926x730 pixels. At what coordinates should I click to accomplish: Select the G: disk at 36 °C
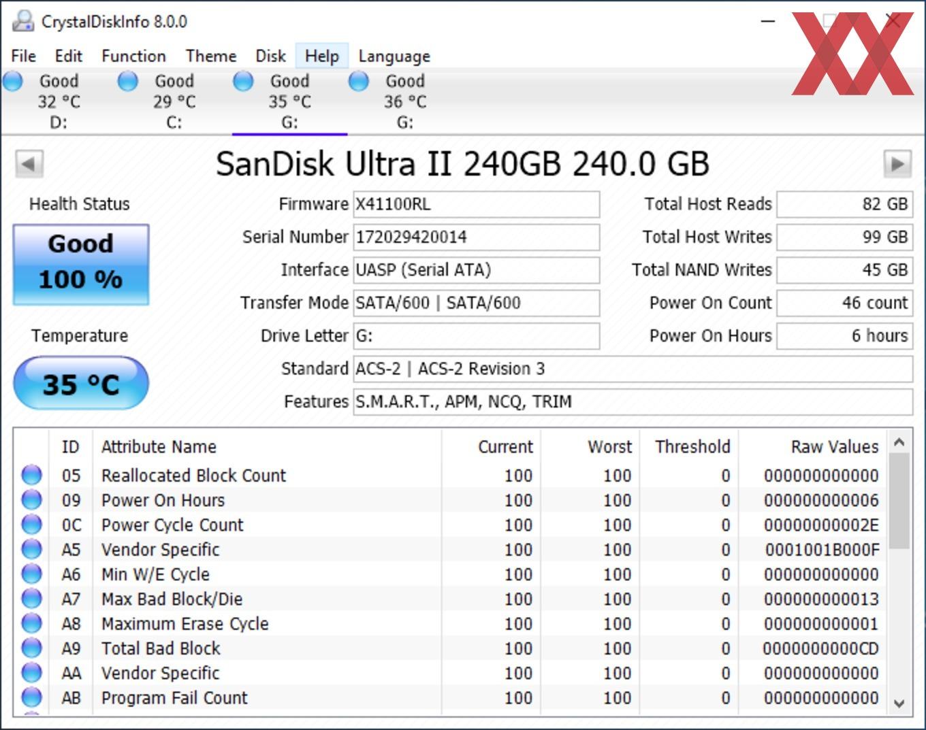tap(405, 101)
